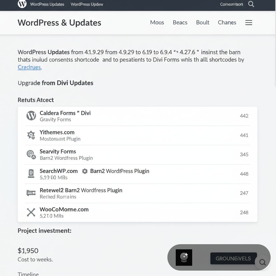Follow the Crasłrues link in the paragraph
Viewport: 276px width, 276px height.
pyautogui.click(x=30, y=67)
